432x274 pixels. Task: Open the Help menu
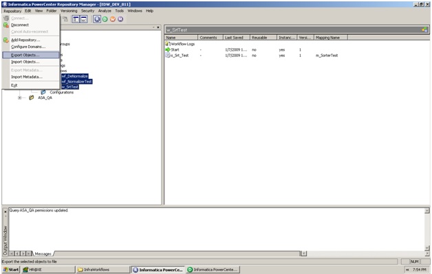pyautogui.click(x=149, y=11)
